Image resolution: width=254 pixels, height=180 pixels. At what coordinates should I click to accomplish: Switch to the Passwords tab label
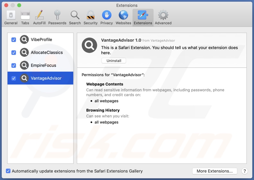point(57,23)
